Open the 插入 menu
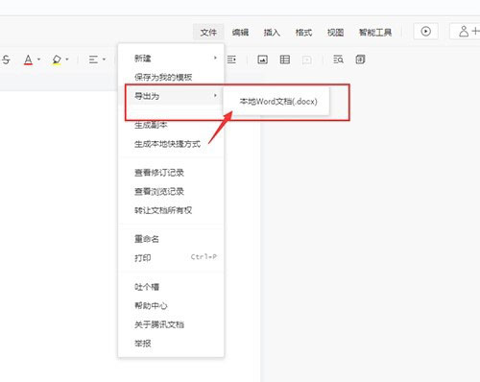 272,33
